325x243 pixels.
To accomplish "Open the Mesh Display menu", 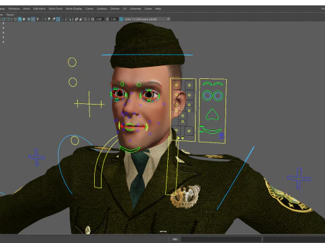I will pyautogui.click(x=74, y=9).
